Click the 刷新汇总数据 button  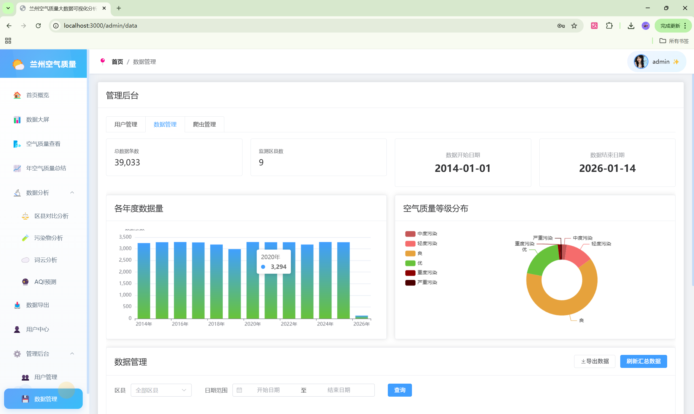tap(643, 361)
